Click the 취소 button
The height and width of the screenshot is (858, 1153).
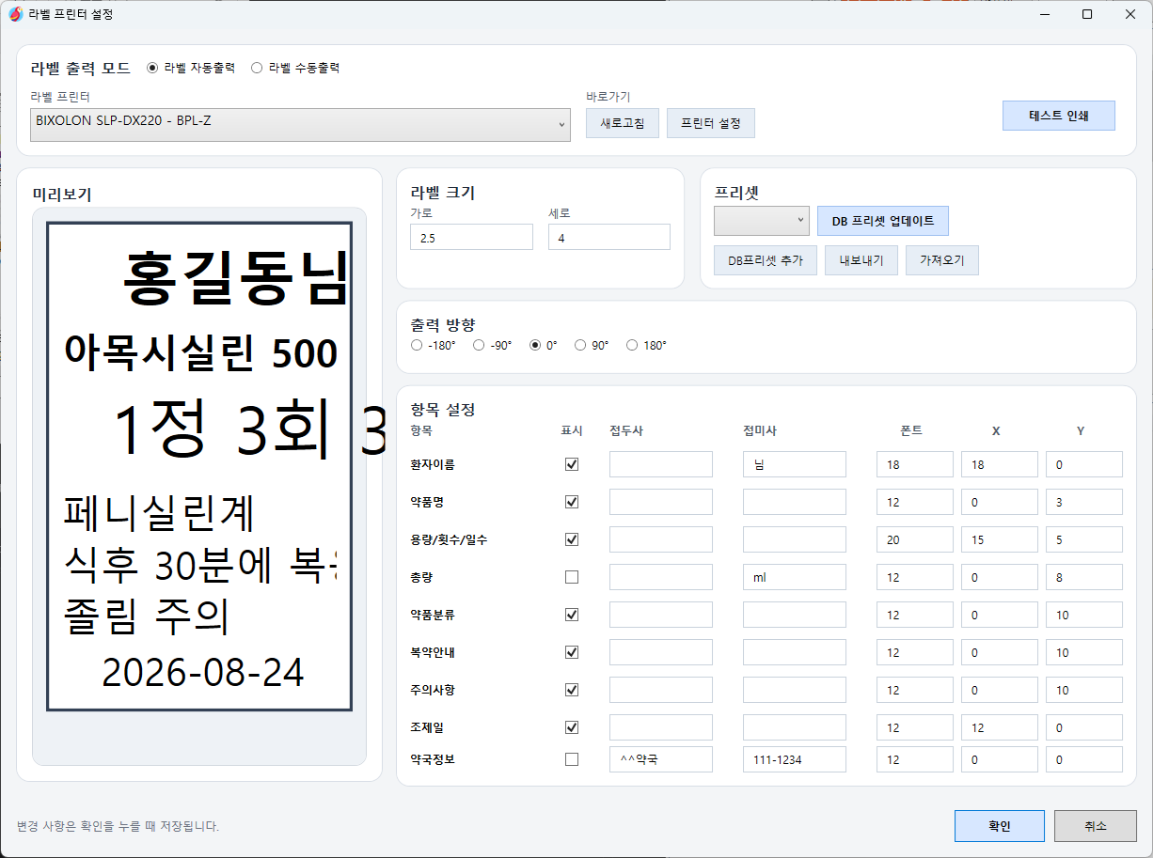[x=1096, y=826]
